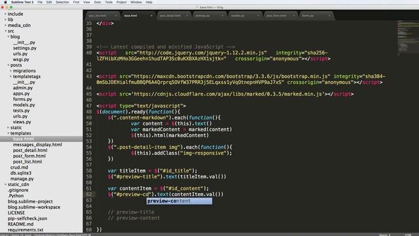Open pip-selfcheck.json in the sidebar
The image size is (419, 236).
click(x=27, y=218)
